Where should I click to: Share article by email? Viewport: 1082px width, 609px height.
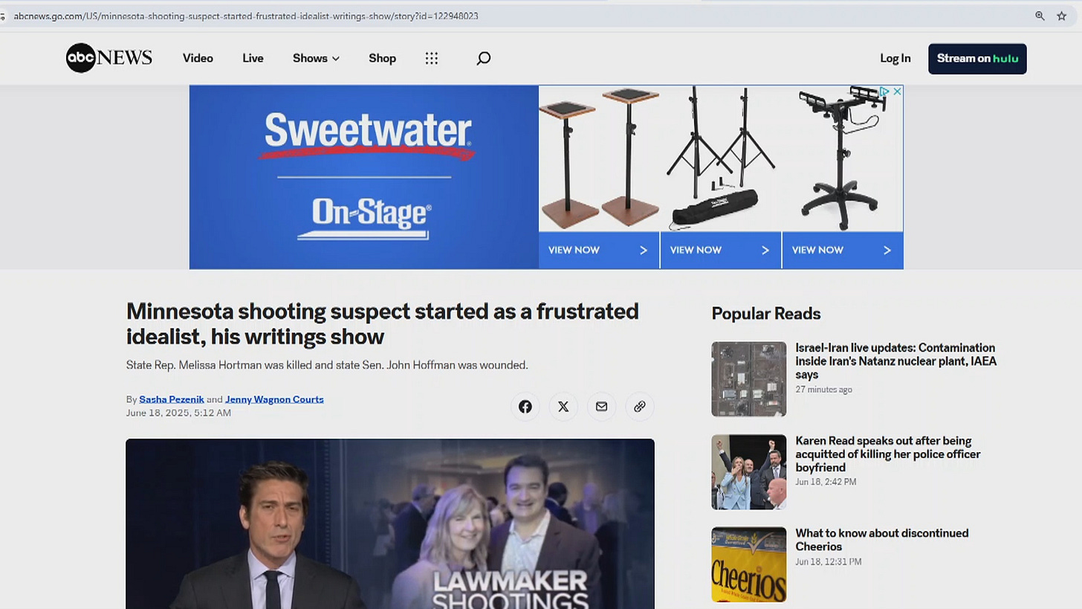point(601,407)
